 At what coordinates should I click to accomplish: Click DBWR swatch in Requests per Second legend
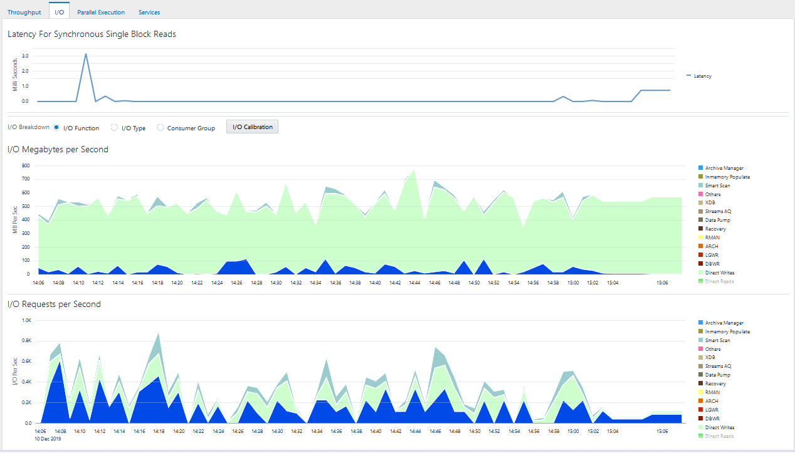coord(700,419)
